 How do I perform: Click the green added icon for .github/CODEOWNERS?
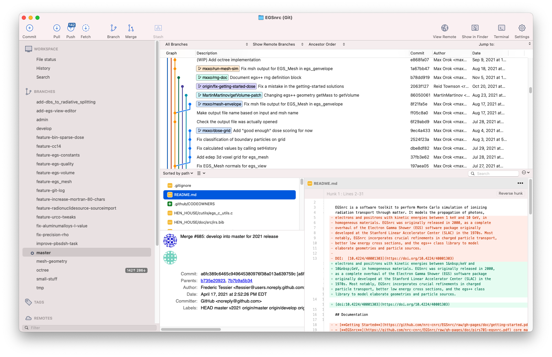pos(170,204)
